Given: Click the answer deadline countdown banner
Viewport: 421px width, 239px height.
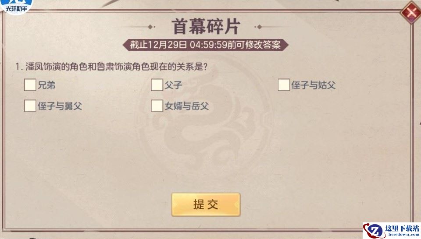Looking at the screenshot, I should [x=206, y=45].
